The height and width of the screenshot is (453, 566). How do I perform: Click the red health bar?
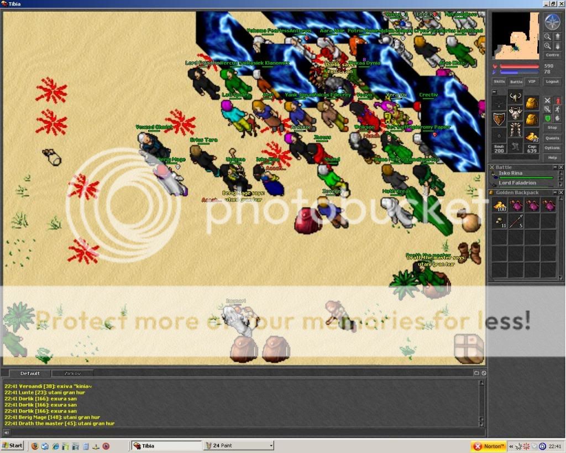tap(519, 66)
